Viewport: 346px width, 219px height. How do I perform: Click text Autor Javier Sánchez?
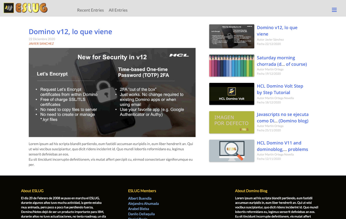pyautogui.click(x=270, y=40)
